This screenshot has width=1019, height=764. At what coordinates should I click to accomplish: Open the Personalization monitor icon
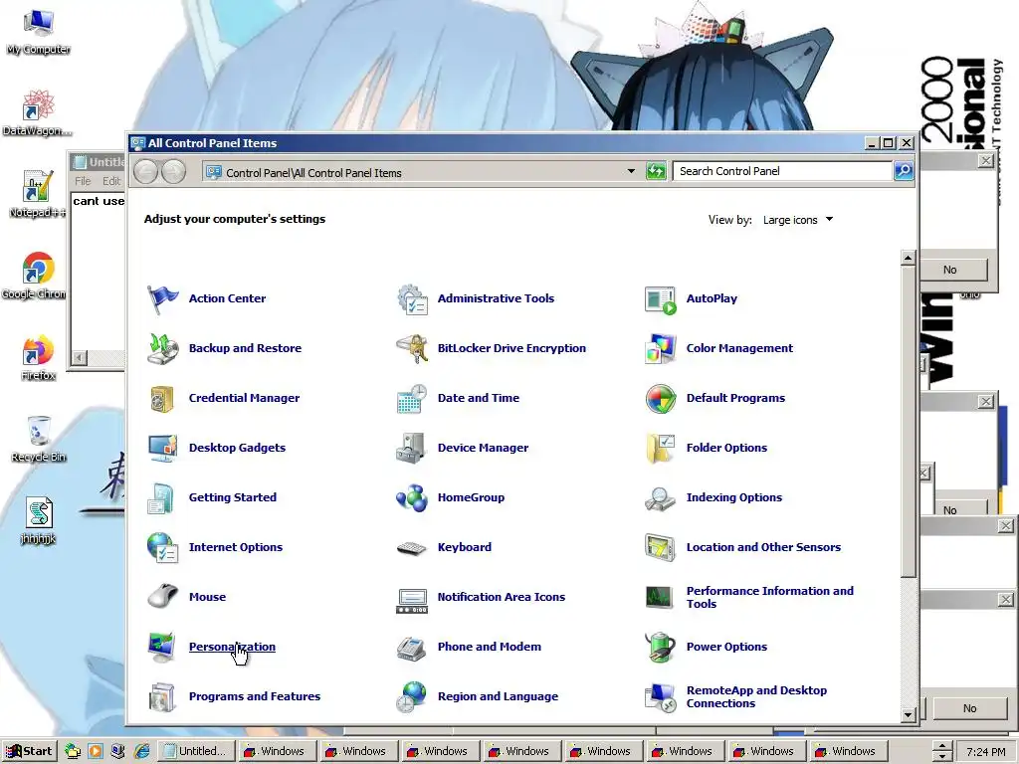coord(162,647)
